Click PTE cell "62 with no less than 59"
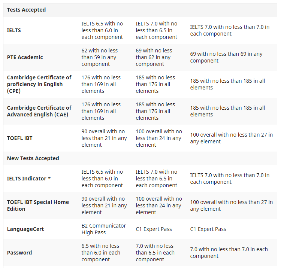Screen dimensions: 281x268 100,57
